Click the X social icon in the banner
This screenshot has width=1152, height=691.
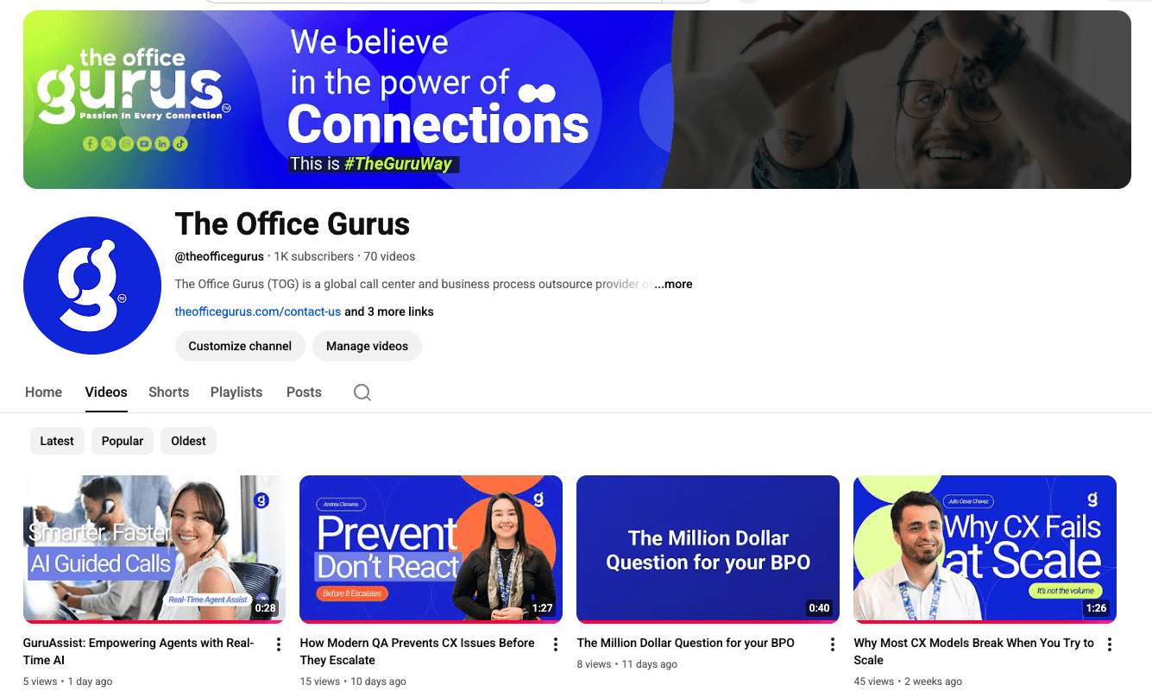pyautogui.click(x=108, y=144)
